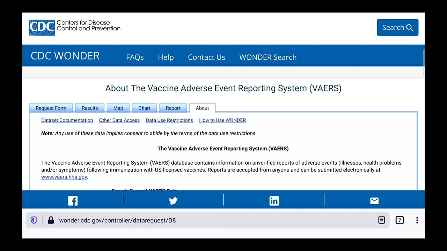Switch to the Results tab
This screenshot has height=251, width=447.
(x=90, y=108)
